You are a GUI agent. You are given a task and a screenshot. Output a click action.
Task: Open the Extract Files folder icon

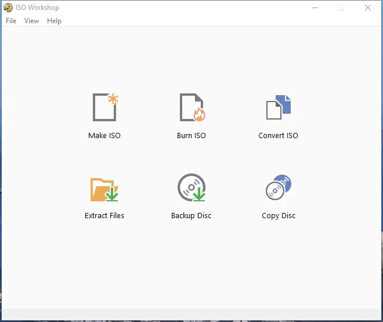coord(104,190)
